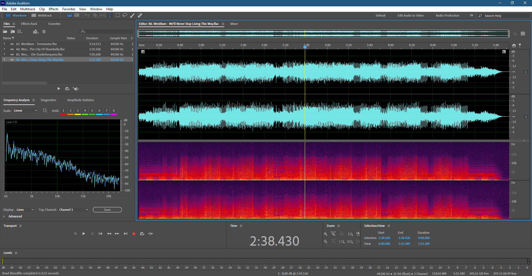Toggle channel 1 enable button
This screenshot has width=532, height=276.
[x=526, y=72]
